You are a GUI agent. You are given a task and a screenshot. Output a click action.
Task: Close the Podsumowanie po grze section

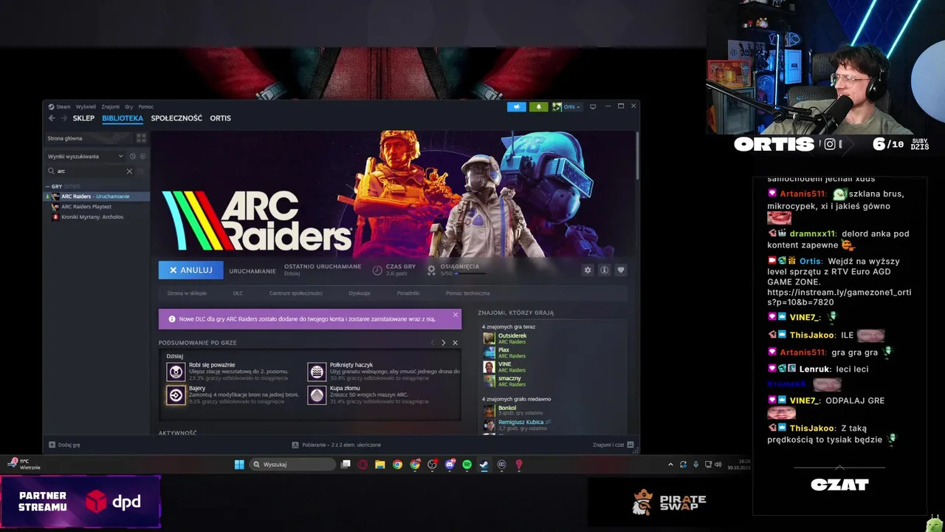point(455,343)
